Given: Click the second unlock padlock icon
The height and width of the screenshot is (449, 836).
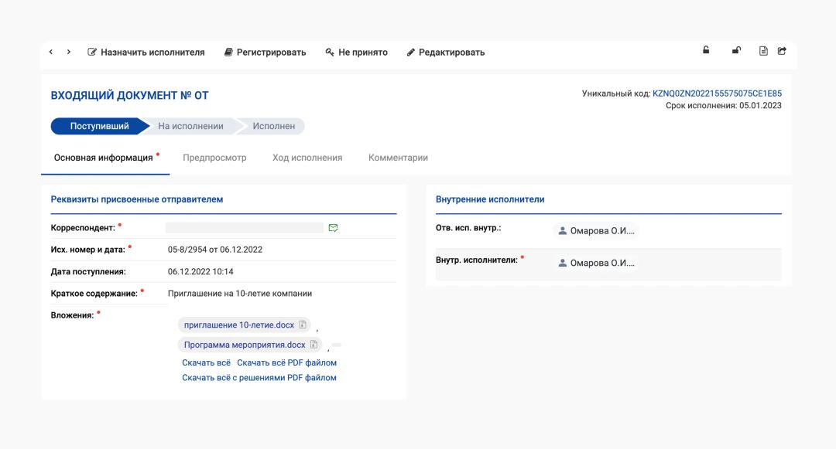Looking at the screenshot, I should click(x=736, y=51).
